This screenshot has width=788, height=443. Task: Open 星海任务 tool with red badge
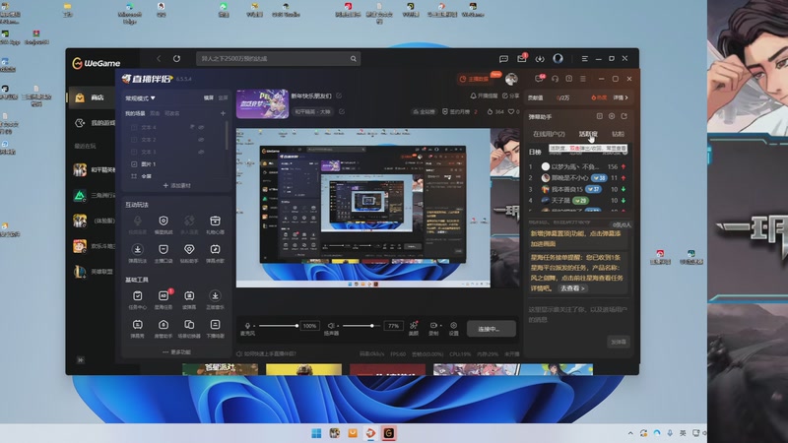164,299
